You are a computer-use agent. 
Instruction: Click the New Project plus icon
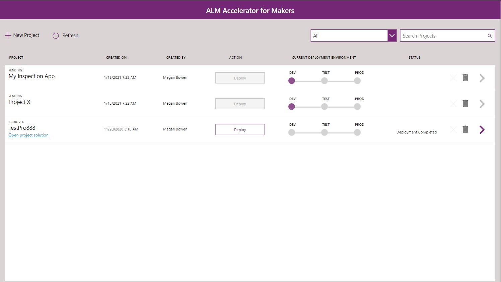click(x=8, y=35)
